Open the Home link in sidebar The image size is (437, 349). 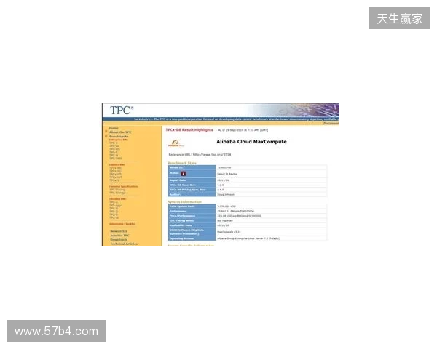coord(114,128)
